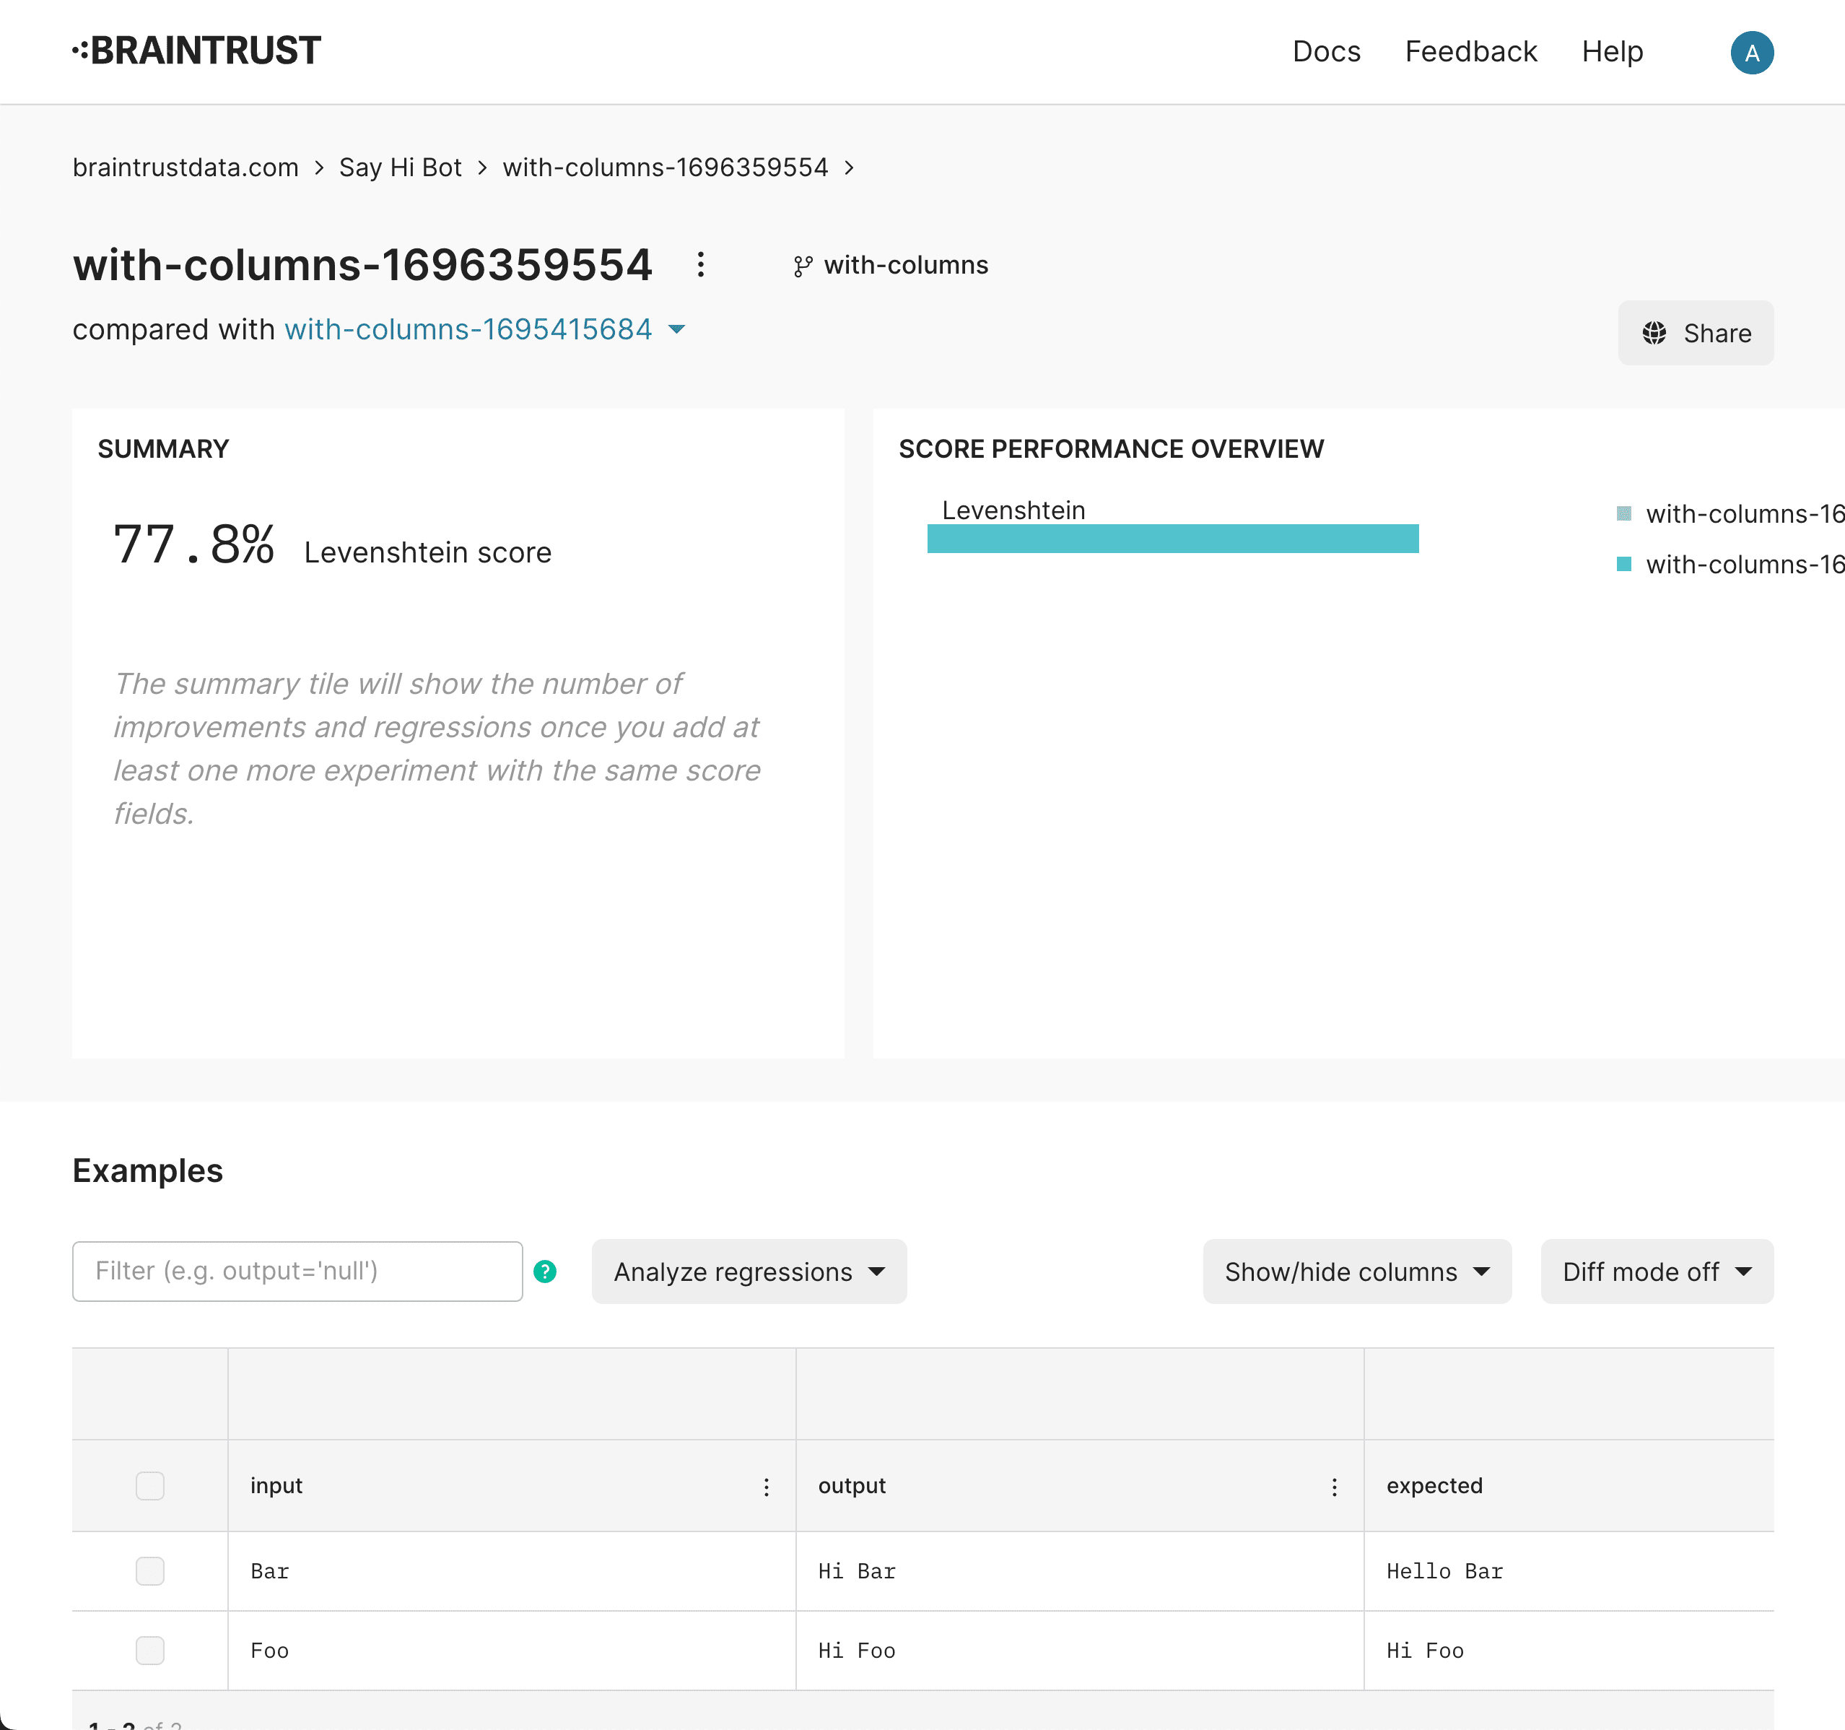The image size is (1845, 1730).
Task: Click the Levenshtein teal score bar
Action: [x=1172, y=539]
